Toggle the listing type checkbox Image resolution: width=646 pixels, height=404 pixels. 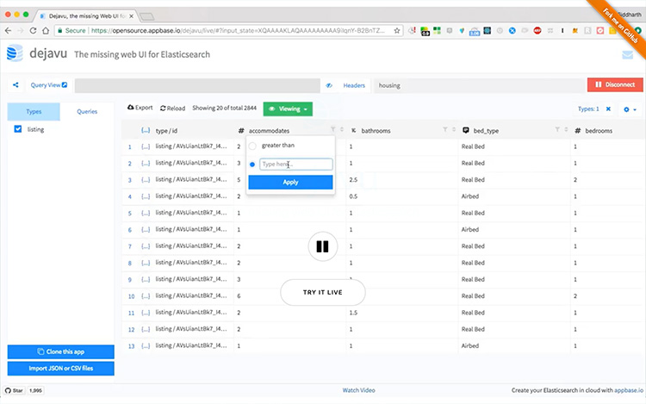[19, 129]
